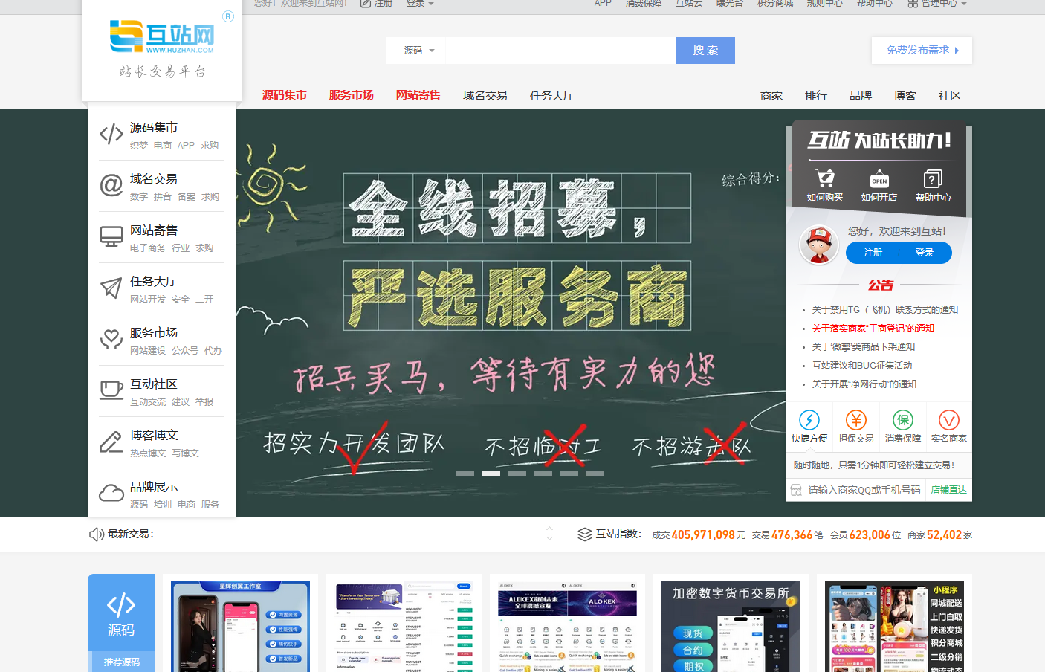Open notice 关于禁用TG（飞机）联系方式的通知
Image resolution: width=1045 pixels, height=672 pixels.
[x=885, y=310]
